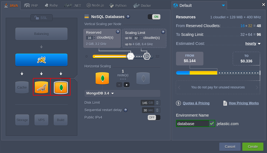Screen dimensions: 267x153
Task: Select the Balancing layer block
Action: (41, 34)
